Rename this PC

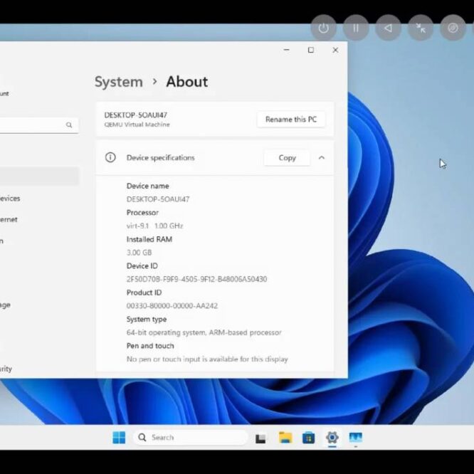pos(291,120)
